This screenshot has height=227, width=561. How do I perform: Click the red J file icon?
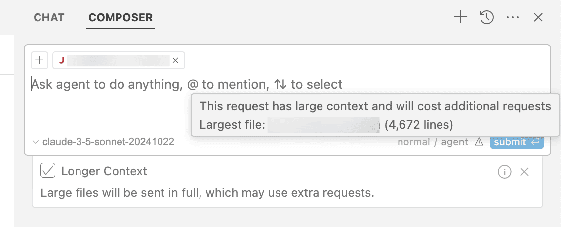tap(62, 60)
